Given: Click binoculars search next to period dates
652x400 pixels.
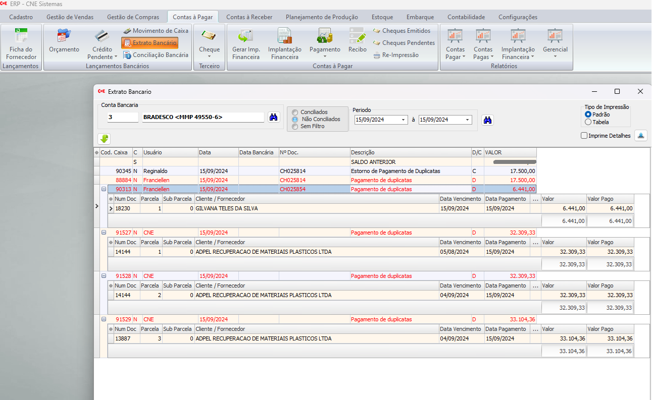Looking at the screenshot, I should click(x=488, y=120).
